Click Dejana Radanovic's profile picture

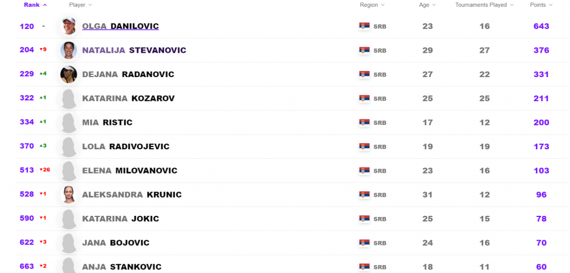point(68,74)
